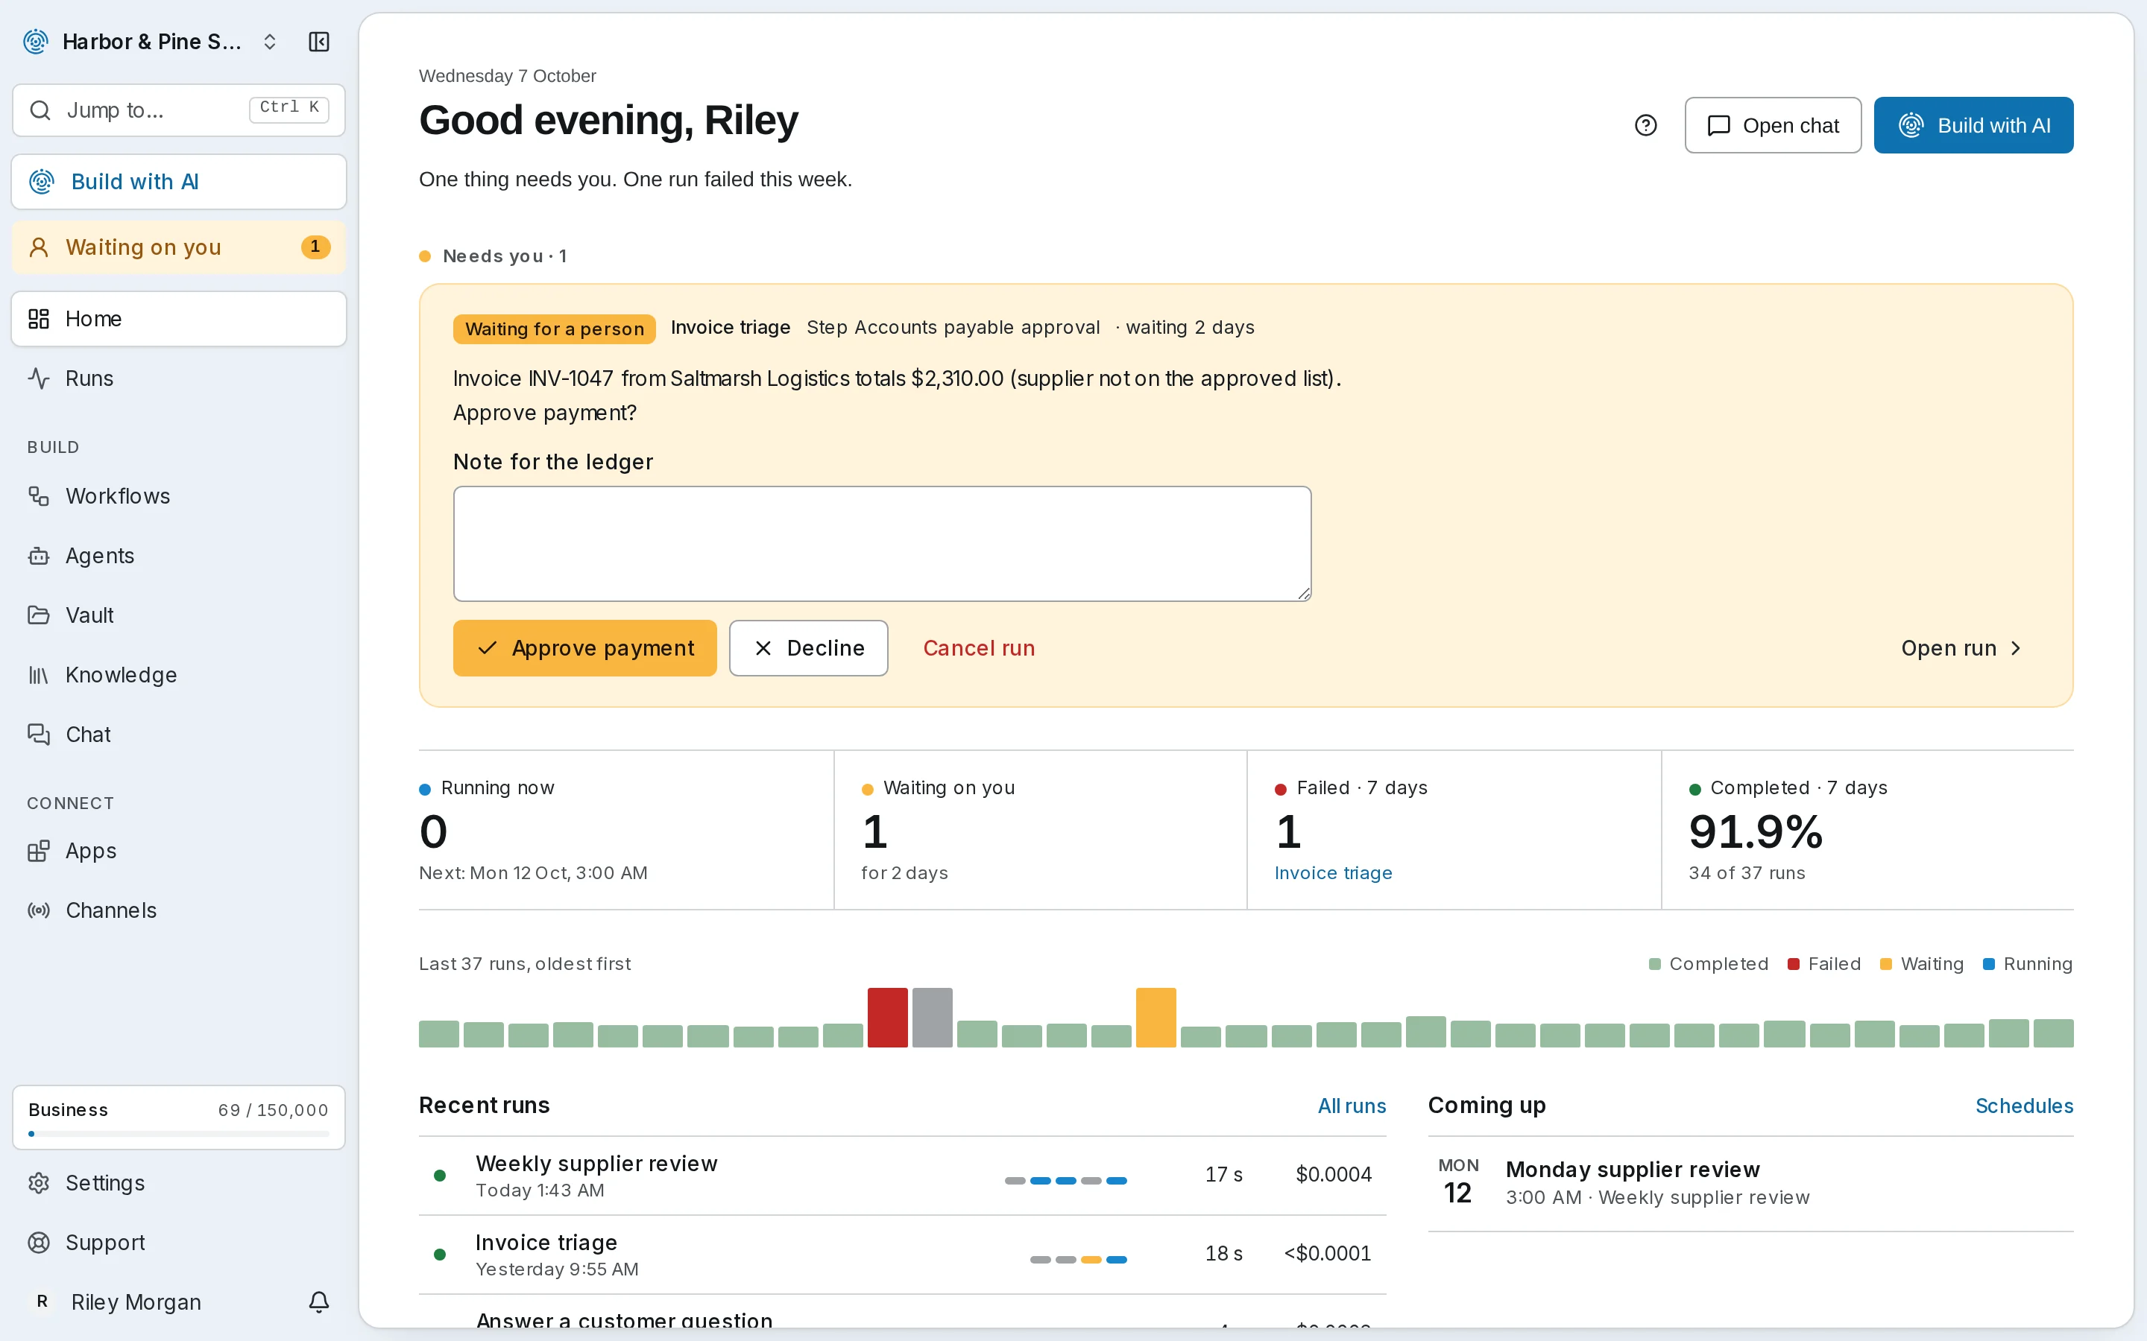
Task: Click the Channels broadcast icon
Action: 38,910
